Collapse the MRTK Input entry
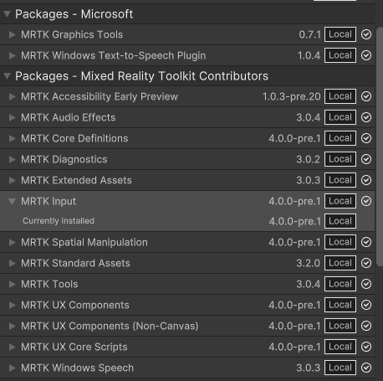 [x=13, y=201]
